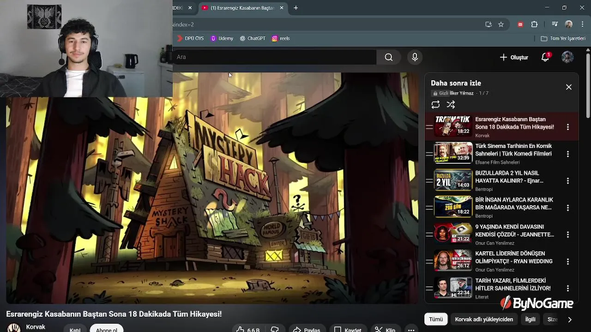Open options for Esrarengiz Kasabanın playlist item
The height and width of the screenshot is (332, 591).
[x=568, y=127]
